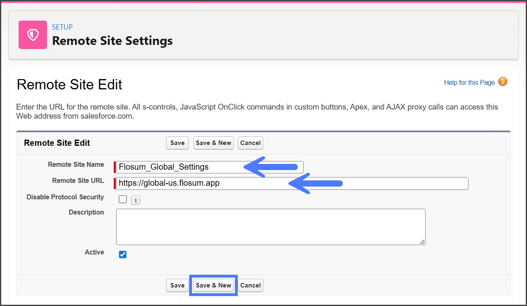Enable the Disable Protocol Security checkbox

(123, 199)
